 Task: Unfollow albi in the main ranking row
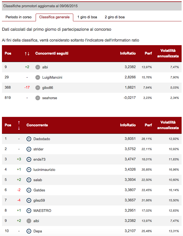tap(29, 221)
